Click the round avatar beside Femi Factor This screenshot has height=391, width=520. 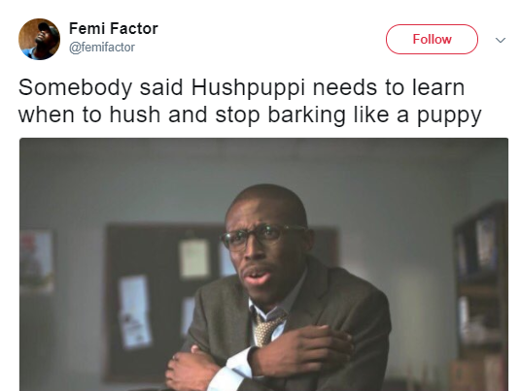(39, 39)
